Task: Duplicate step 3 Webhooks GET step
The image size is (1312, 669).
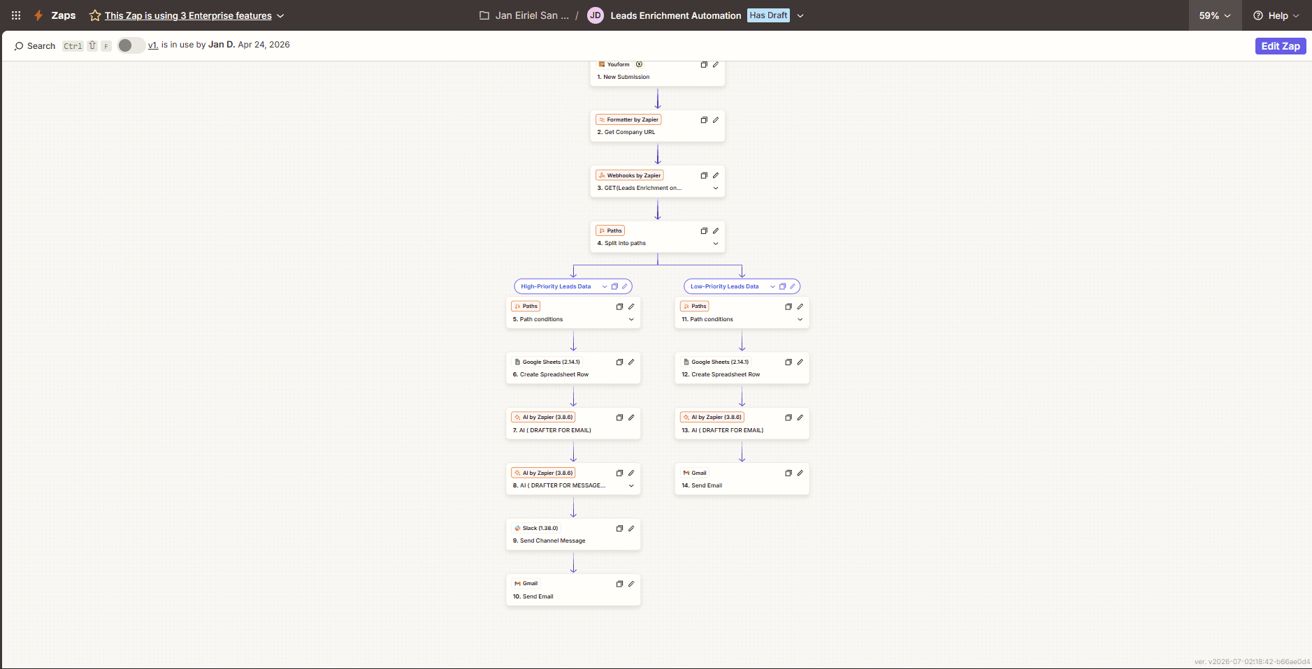Action: point(704,175)
